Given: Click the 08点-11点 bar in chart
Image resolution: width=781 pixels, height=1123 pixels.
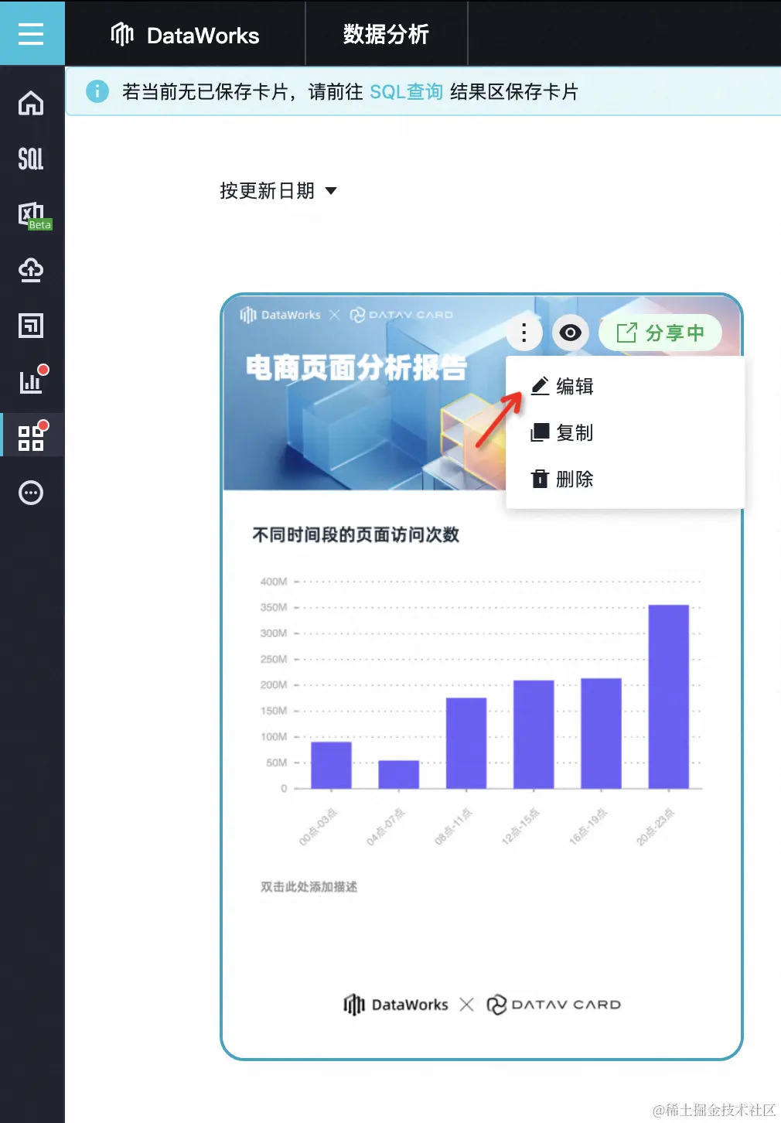Looking at the screenshot, I should [466, 743].
